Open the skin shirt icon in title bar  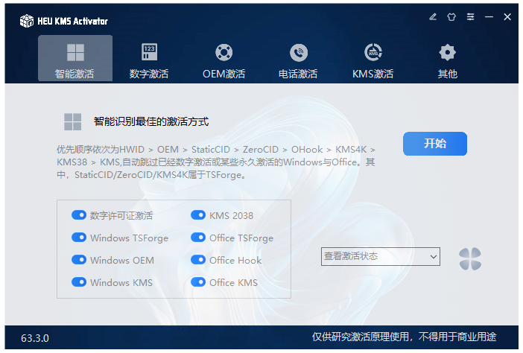(x=451, y=16)
